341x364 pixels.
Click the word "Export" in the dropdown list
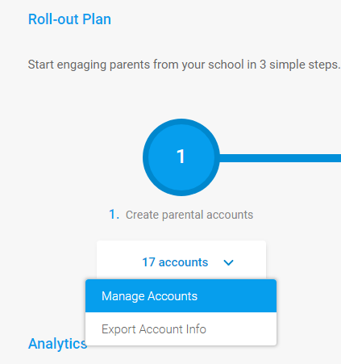pos(119,329)
